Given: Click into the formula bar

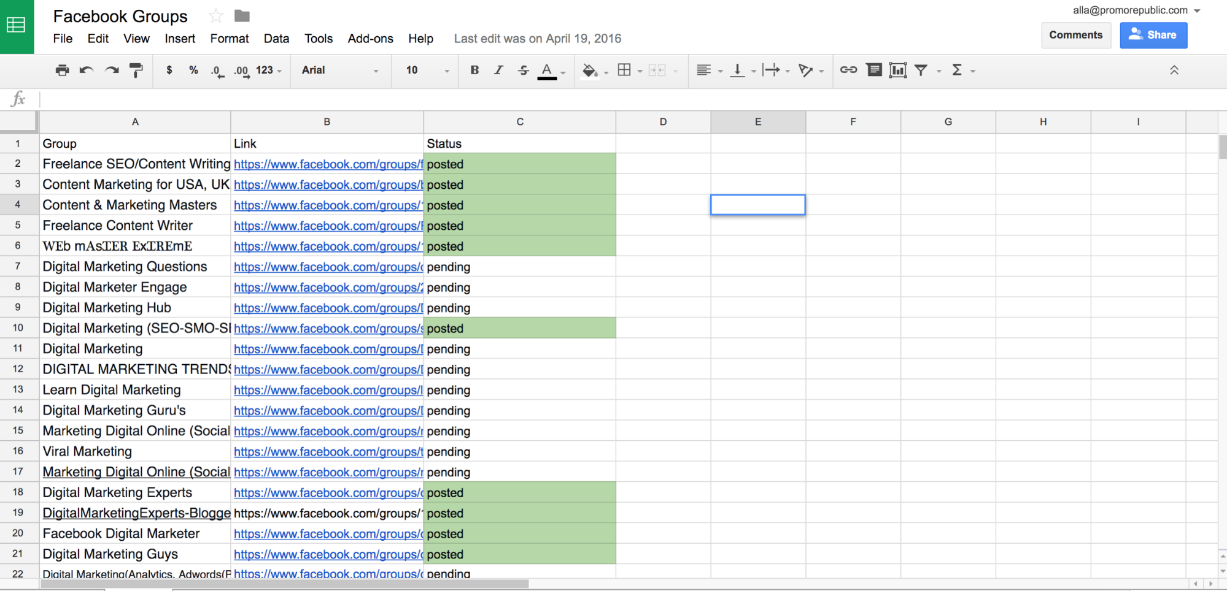Looking at the screenshot, I should coord(632,99).
